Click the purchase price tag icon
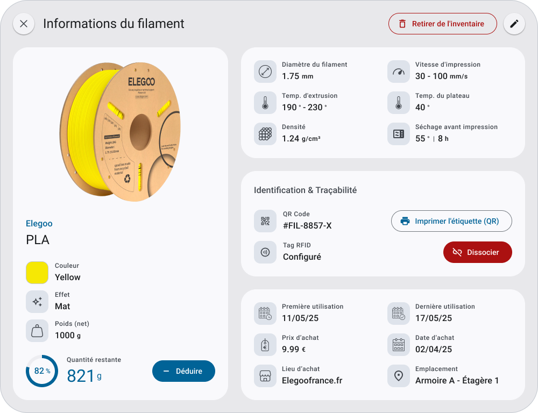The height and width of the screenshot is (413, 538). tap(265, 344)
